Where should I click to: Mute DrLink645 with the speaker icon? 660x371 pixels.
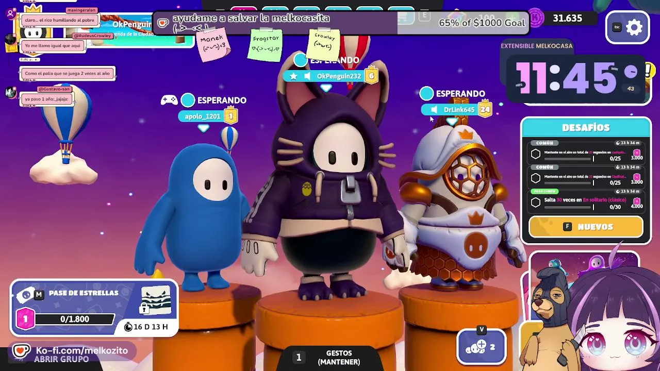click(434, 110)
